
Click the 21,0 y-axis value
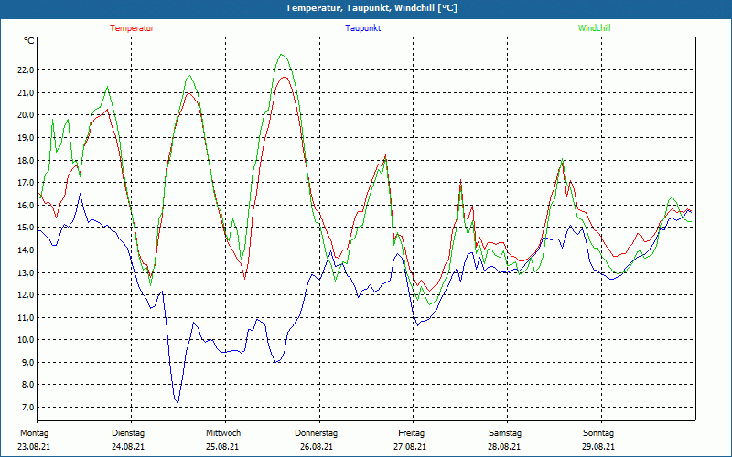[27, 92]
